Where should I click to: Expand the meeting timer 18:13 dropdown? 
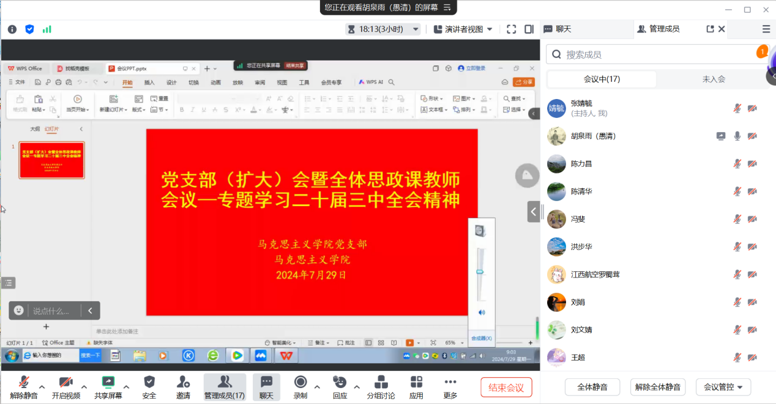point(383,29)
